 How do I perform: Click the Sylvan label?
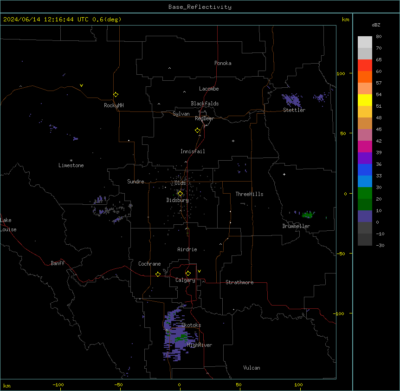[181, 114]
